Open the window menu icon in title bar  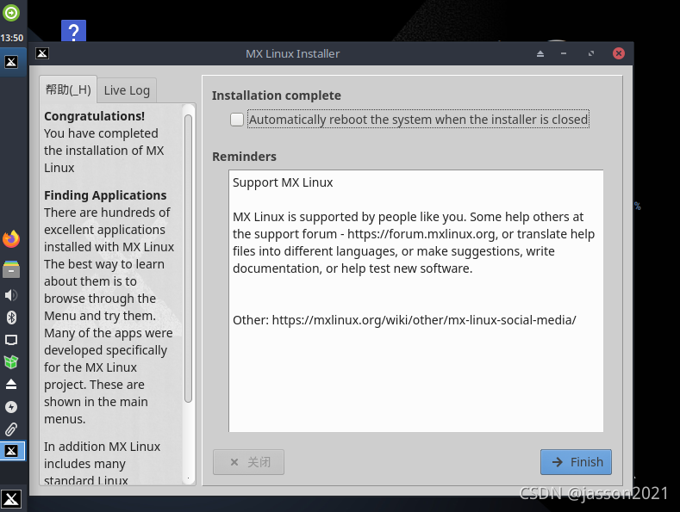pos(42,53)
